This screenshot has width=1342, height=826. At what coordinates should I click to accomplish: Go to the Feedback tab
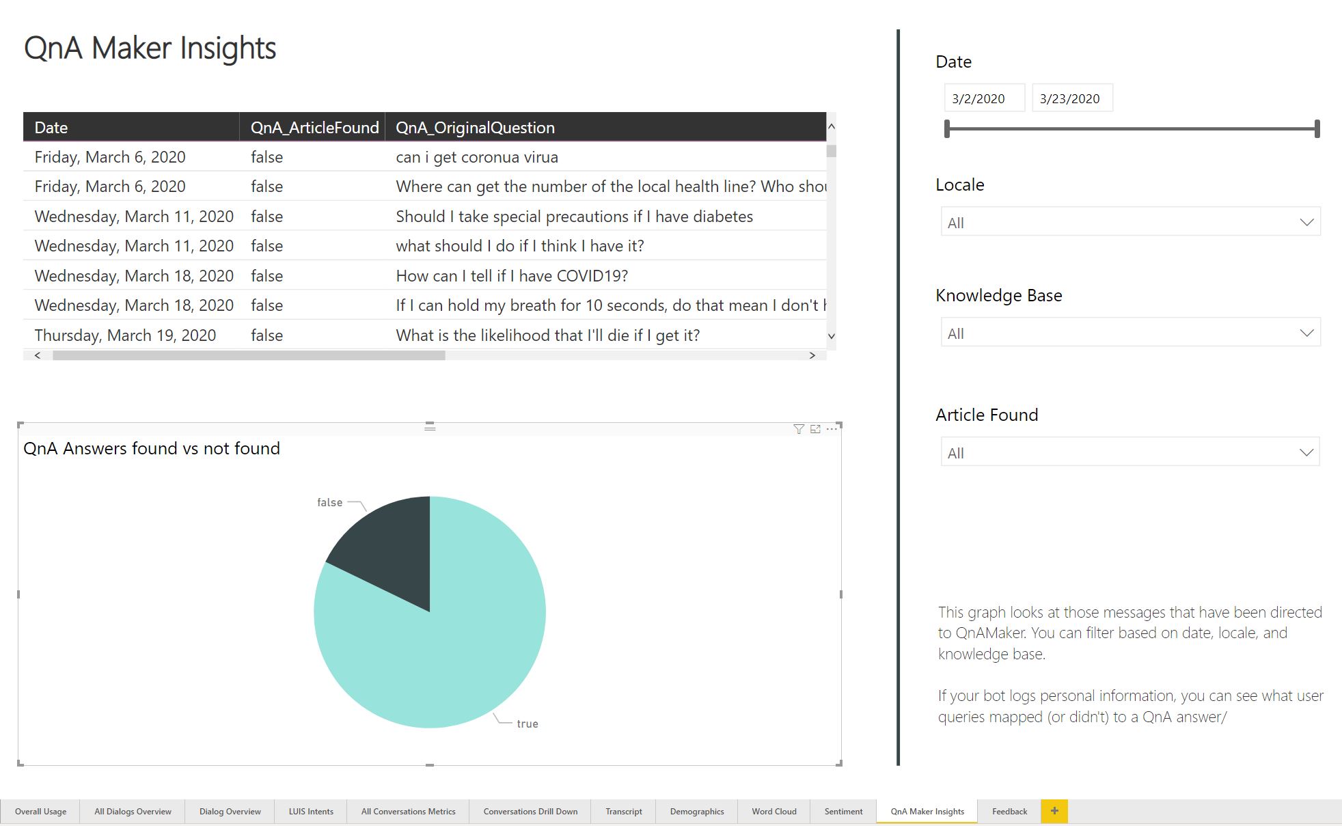tap(1009, 812)
